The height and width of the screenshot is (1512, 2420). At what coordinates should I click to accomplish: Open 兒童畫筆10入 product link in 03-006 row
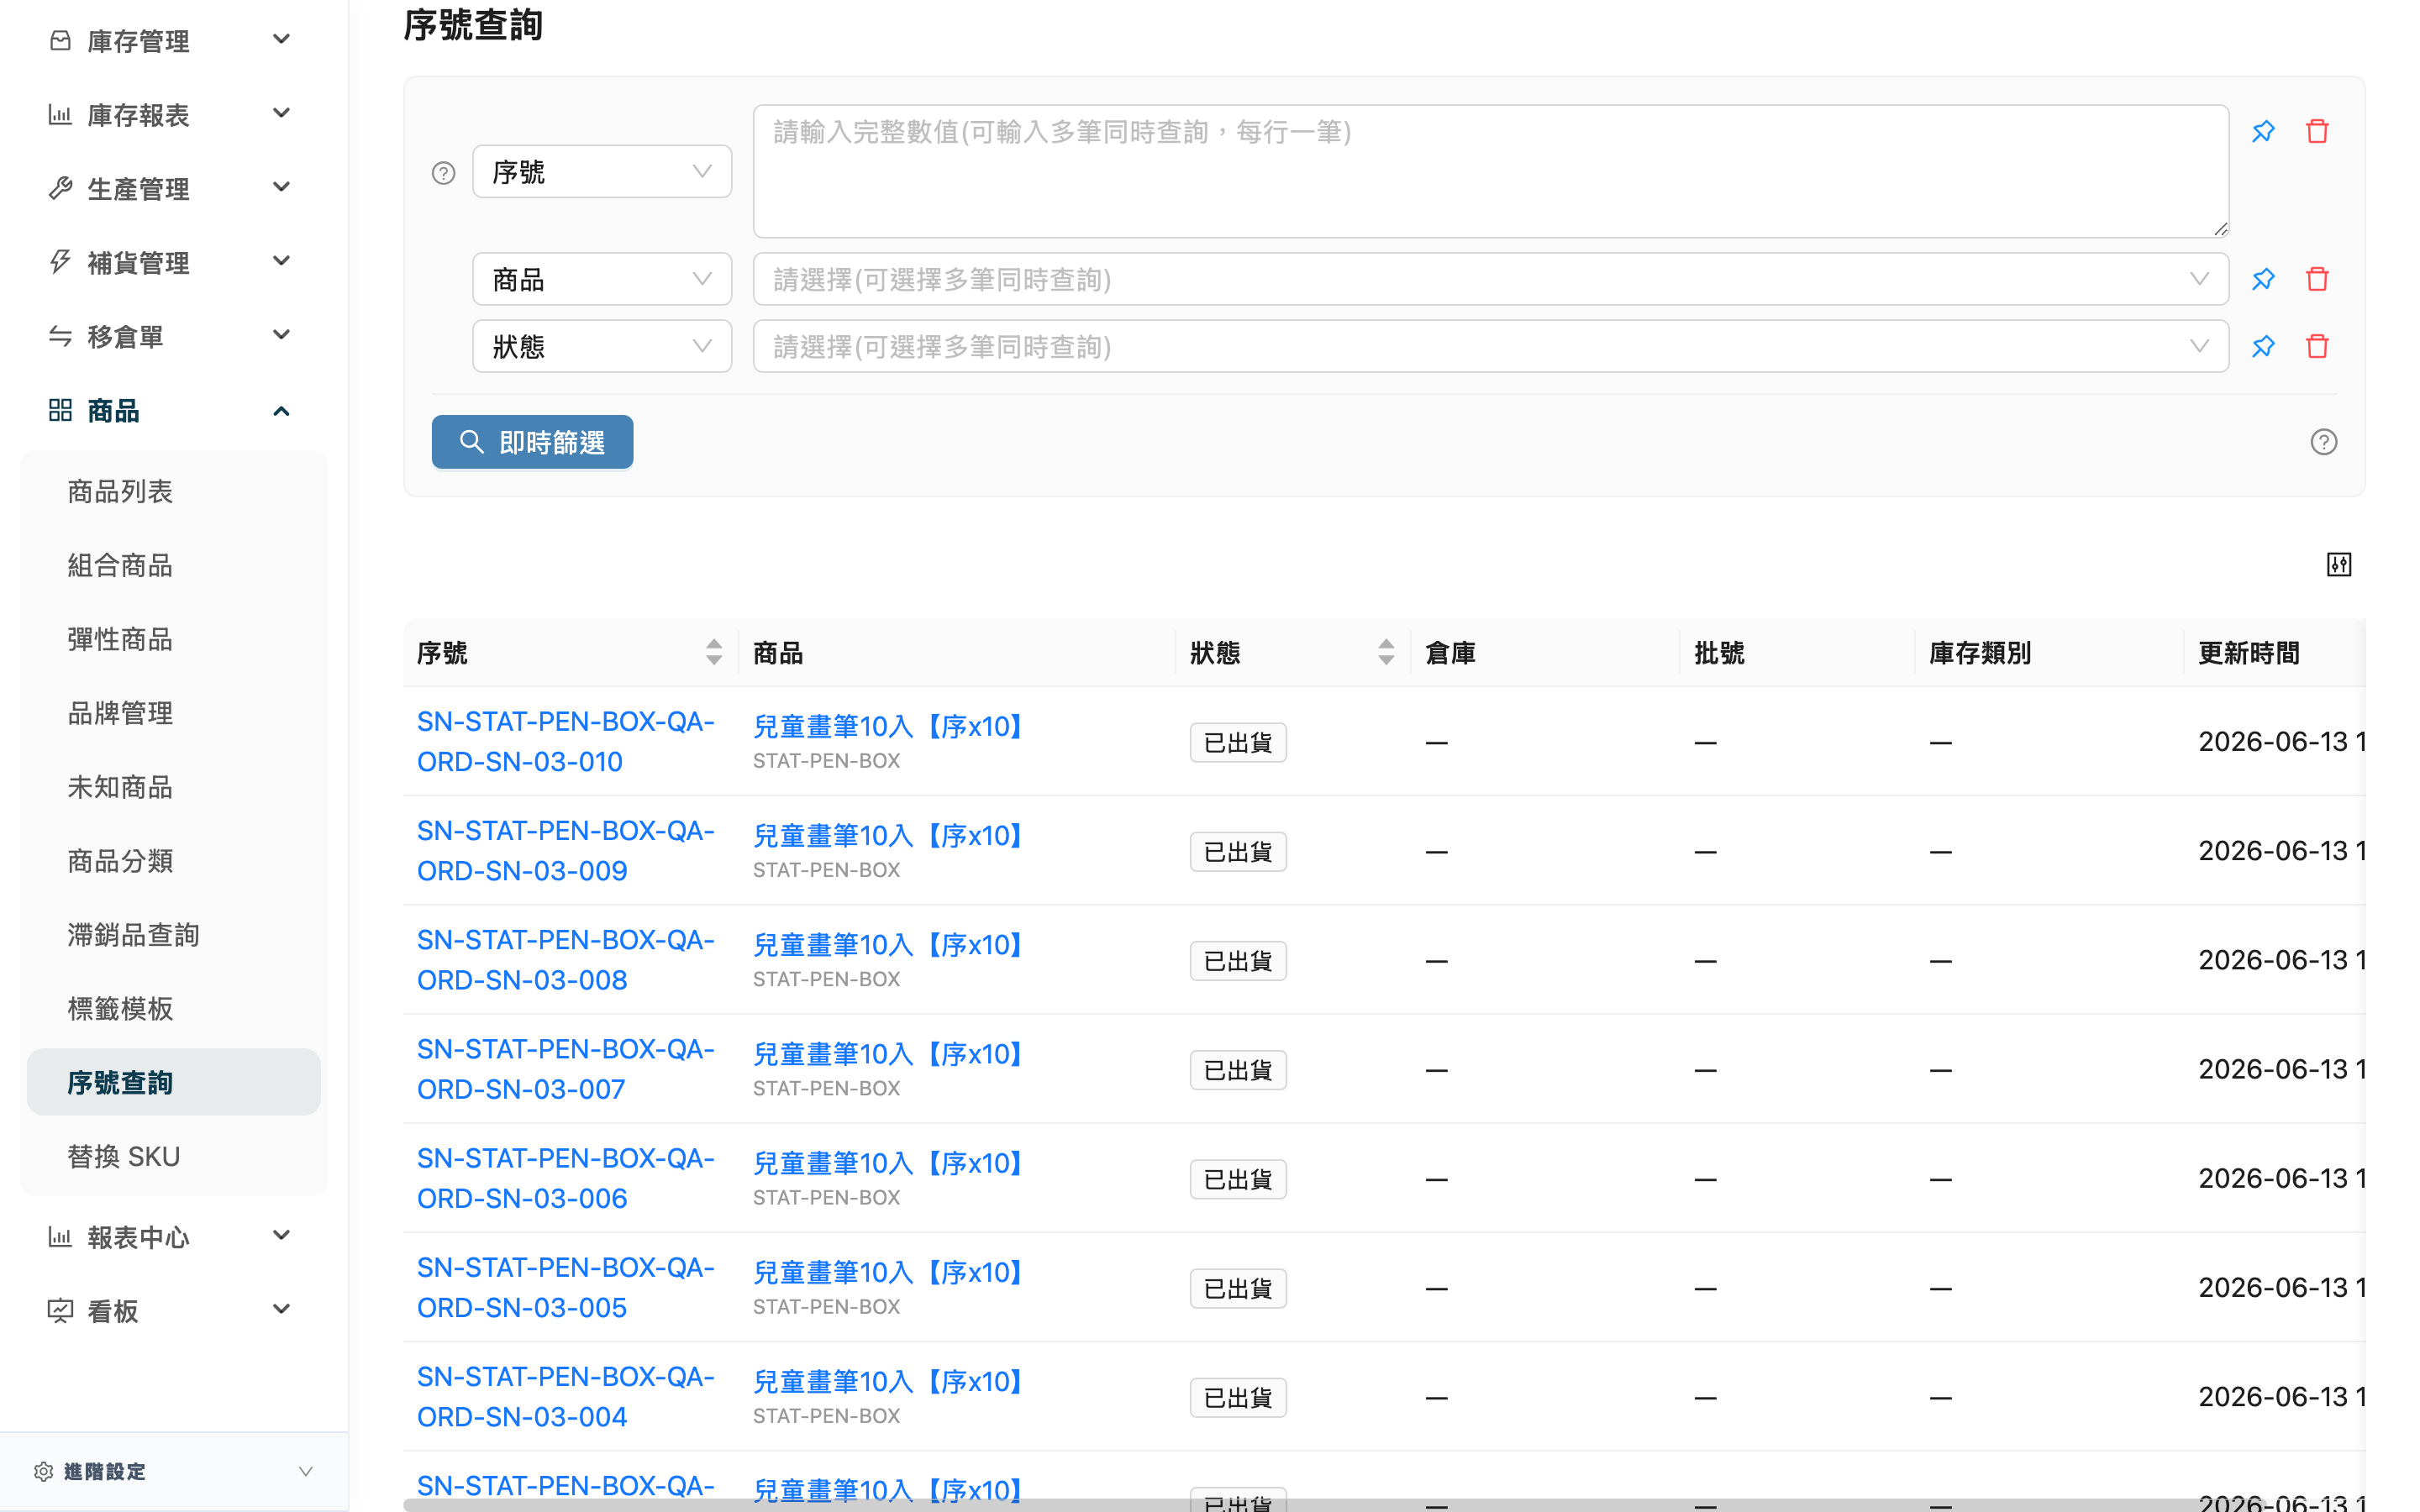pos(888,1164)
